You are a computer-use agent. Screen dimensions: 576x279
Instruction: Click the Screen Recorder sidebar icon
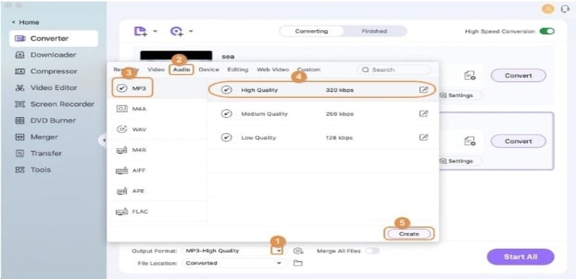pyautogui.click(x=20, y=104)
